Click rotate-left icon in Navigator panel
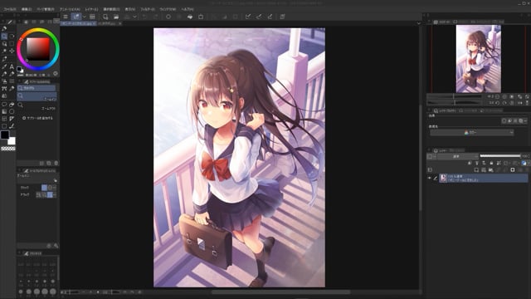Image resolution: width=531 pixels, height=299 pixels. [498, 103]
